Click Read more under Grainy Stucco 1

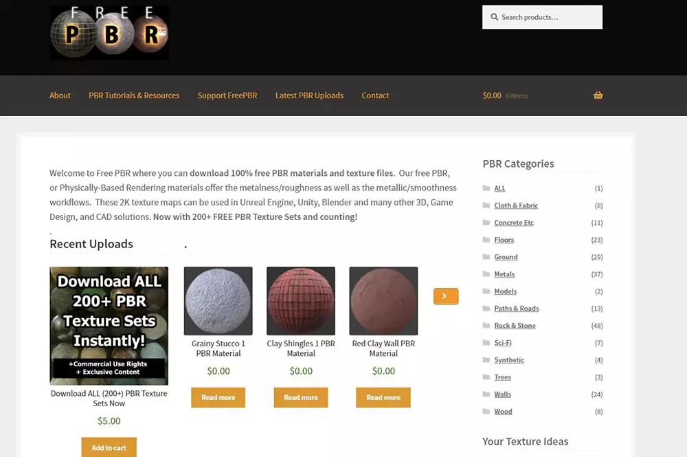(x=218, y=397)
